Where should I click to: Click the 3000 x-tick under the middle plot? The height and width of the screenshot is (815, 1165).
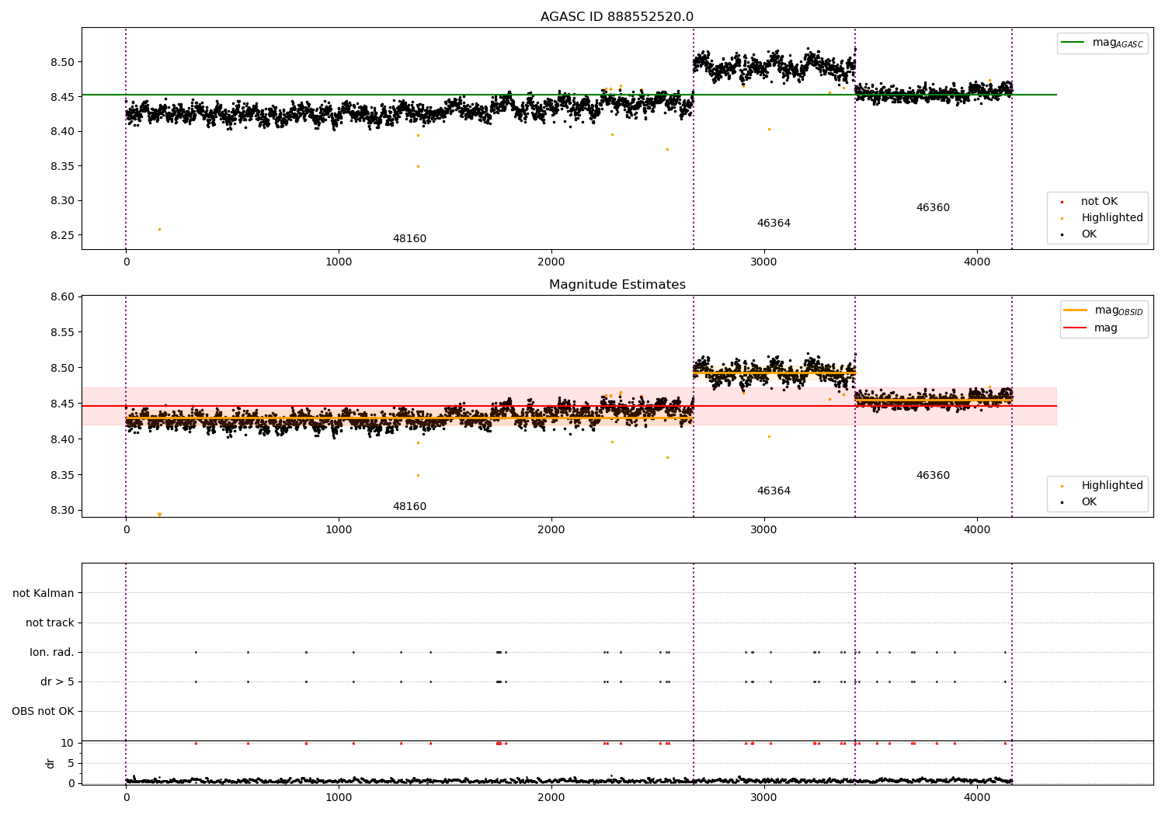(x=764, y=530)
